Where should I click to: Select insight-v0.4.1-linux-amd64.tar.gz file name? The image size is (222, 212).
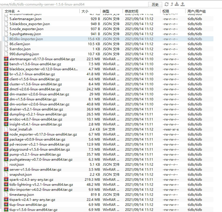click(x=36, y=124)
